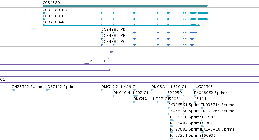Select the arrow glyph below LD27112.5prime
259x140 pixels.
click(47, 90)
